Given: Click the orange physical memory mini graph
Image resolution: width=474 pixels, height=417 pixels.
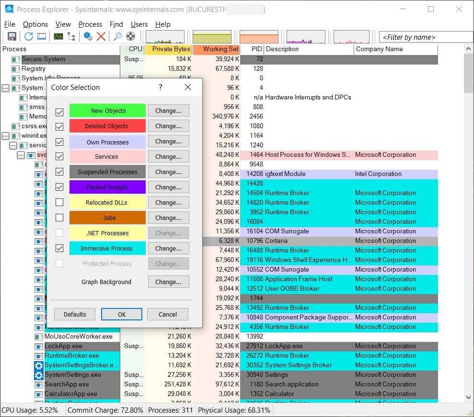Looking at the screenshot, I should (259, 37).
